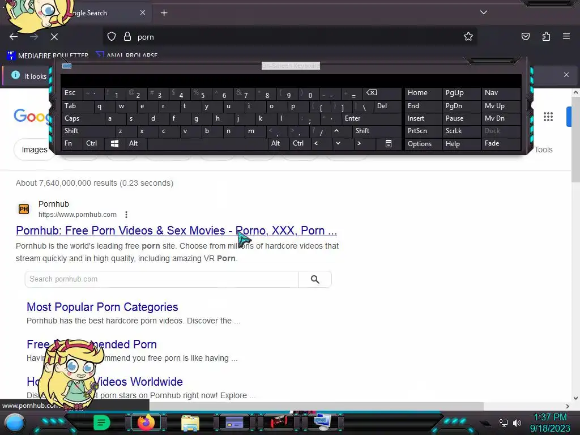The height and width of the screenshot is (435, 580).
Task: Toggle ScrLk key on keyboard
Action: (462, 131)
